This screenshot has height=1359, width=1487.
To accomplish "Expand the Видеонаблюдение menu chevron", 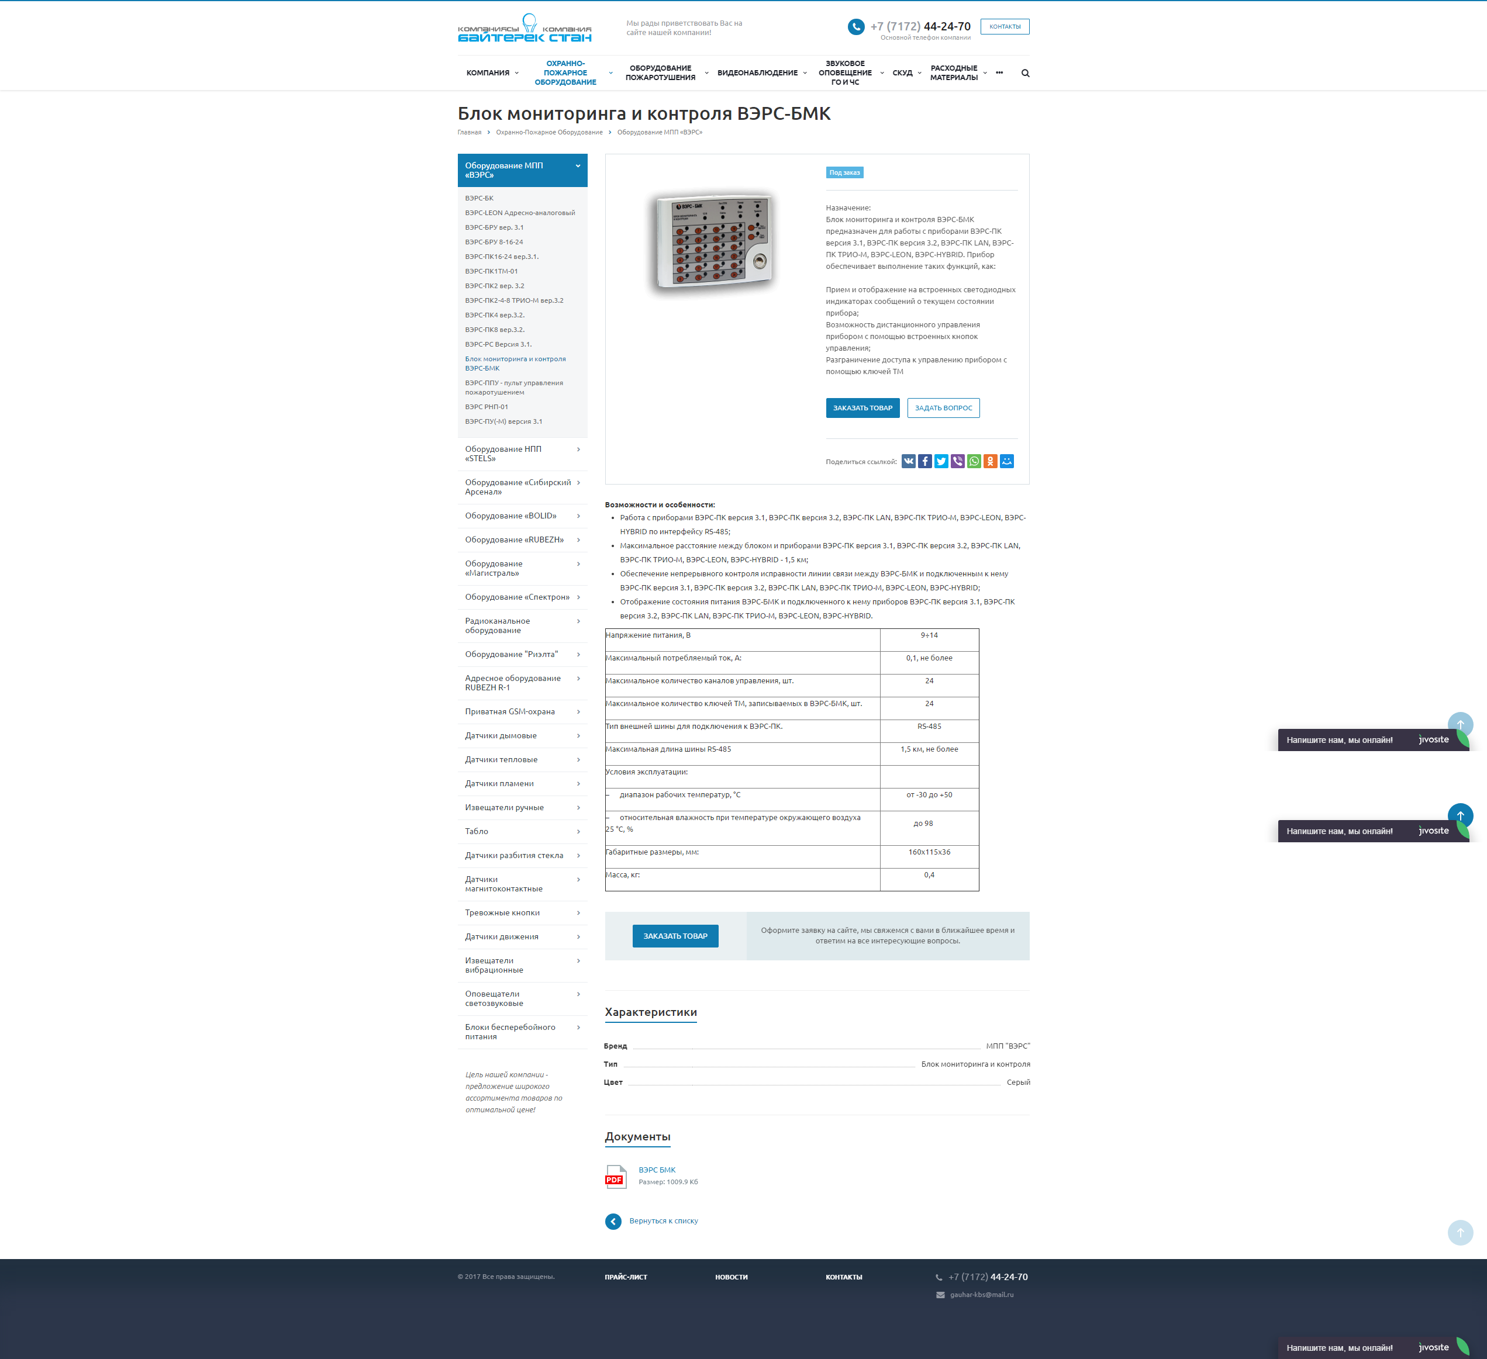I will tap(805, 73).
